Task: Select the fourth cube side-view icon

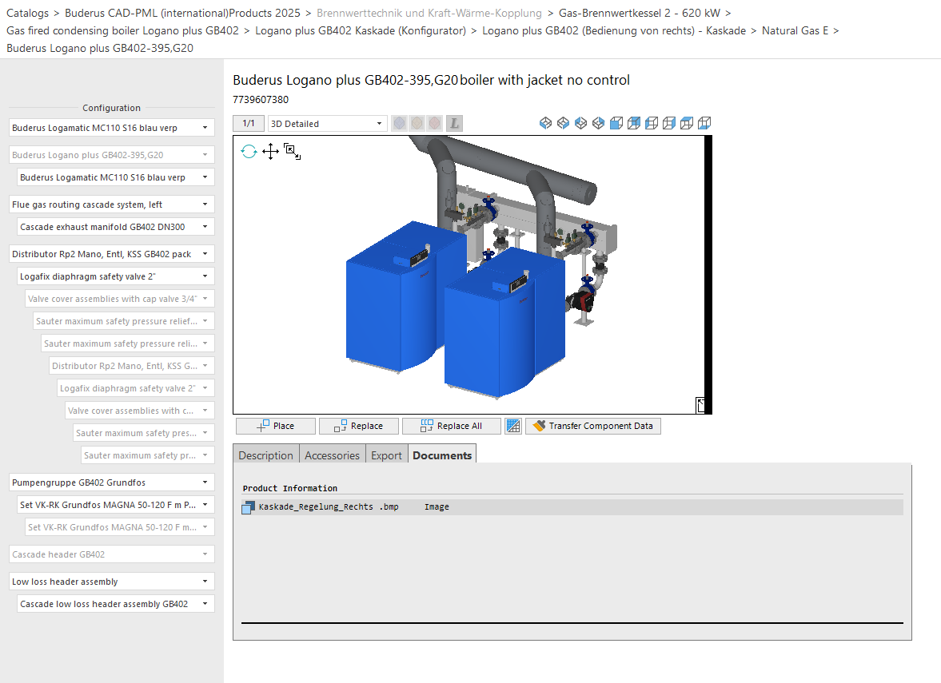Action: 669,123
